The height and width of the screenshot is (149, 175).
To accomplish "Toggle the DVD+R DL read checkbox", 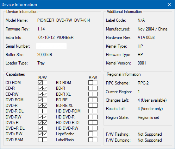I will [40, 128].
